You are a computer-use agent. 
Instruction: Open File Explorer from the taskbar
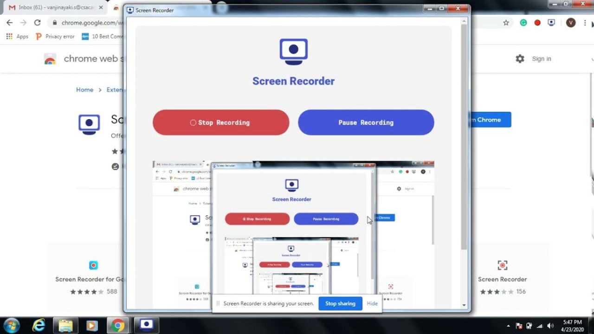click(x=65, y=325)
